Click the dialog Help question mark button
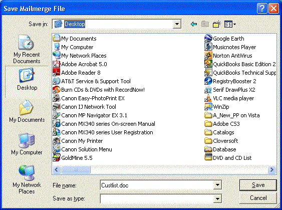The height and width of the screenshot is (210, 282). click(x=262, y=9)
